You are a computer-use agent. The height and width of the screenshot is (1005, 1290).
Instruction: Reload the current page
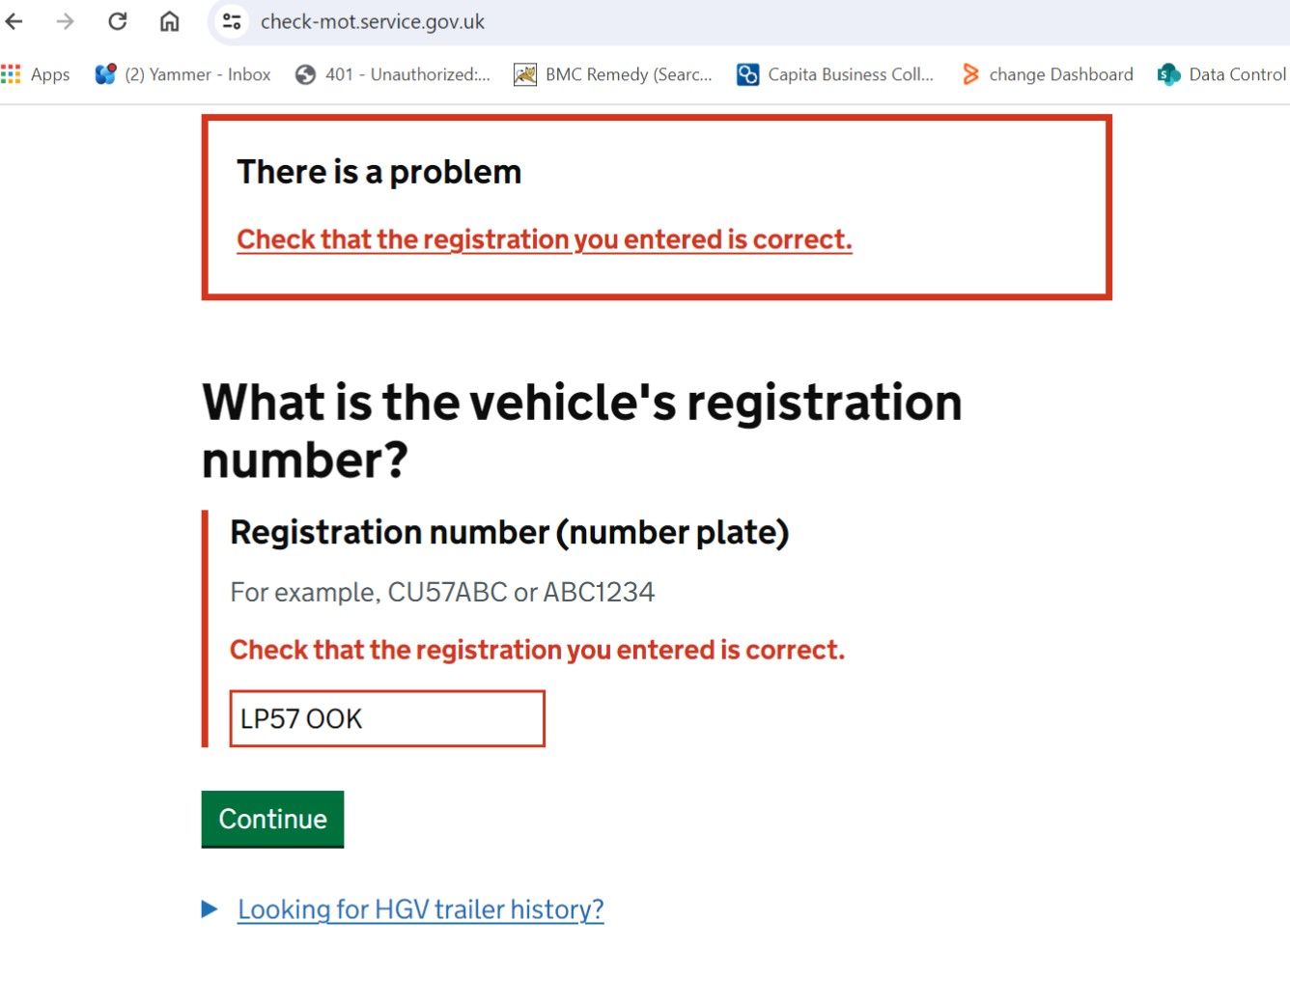(x=117, y=21)
